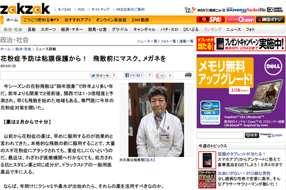Click the Sankei Express logo

click(x=275, y=10)
